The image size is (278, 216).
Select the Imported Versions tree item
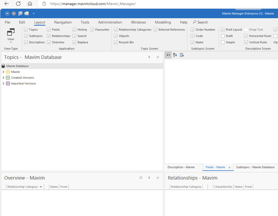23,84
